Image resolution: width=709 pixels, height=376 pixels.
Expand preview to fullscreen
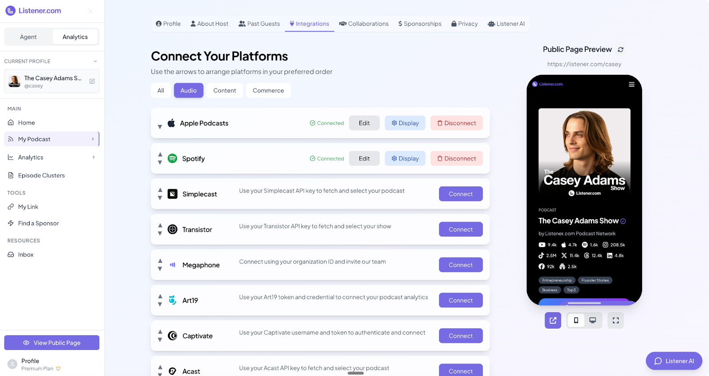[x=616, y=320]
